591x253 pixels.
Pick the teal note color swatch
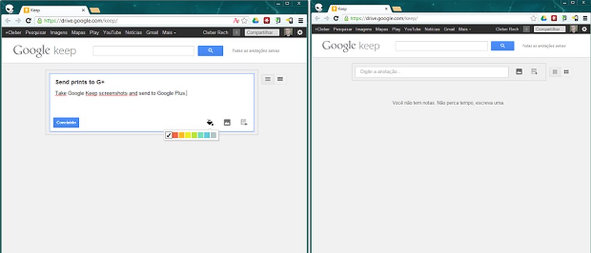click(x=201, y=135)
